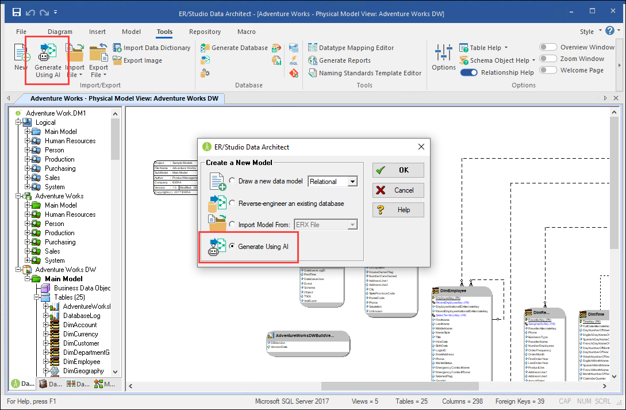The width and height of the screenshot is (626, 410).
Task: Turn off Relationship Help toggle
Action: pos(468,72)
